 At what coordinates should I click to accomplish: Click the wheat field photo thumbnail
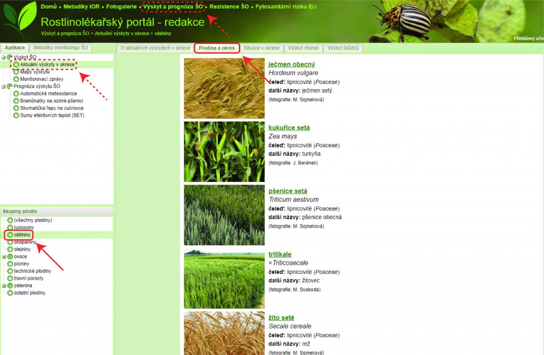point(224,215)
